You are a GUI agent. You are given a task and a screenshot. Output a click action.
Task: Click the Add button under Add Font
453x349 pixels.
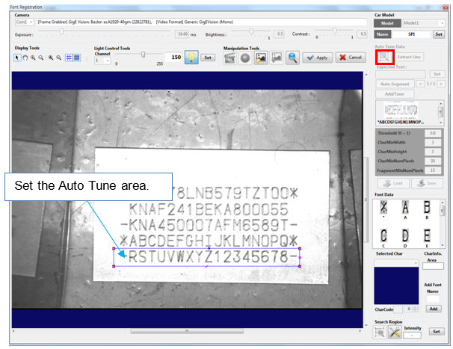point(433,308)
